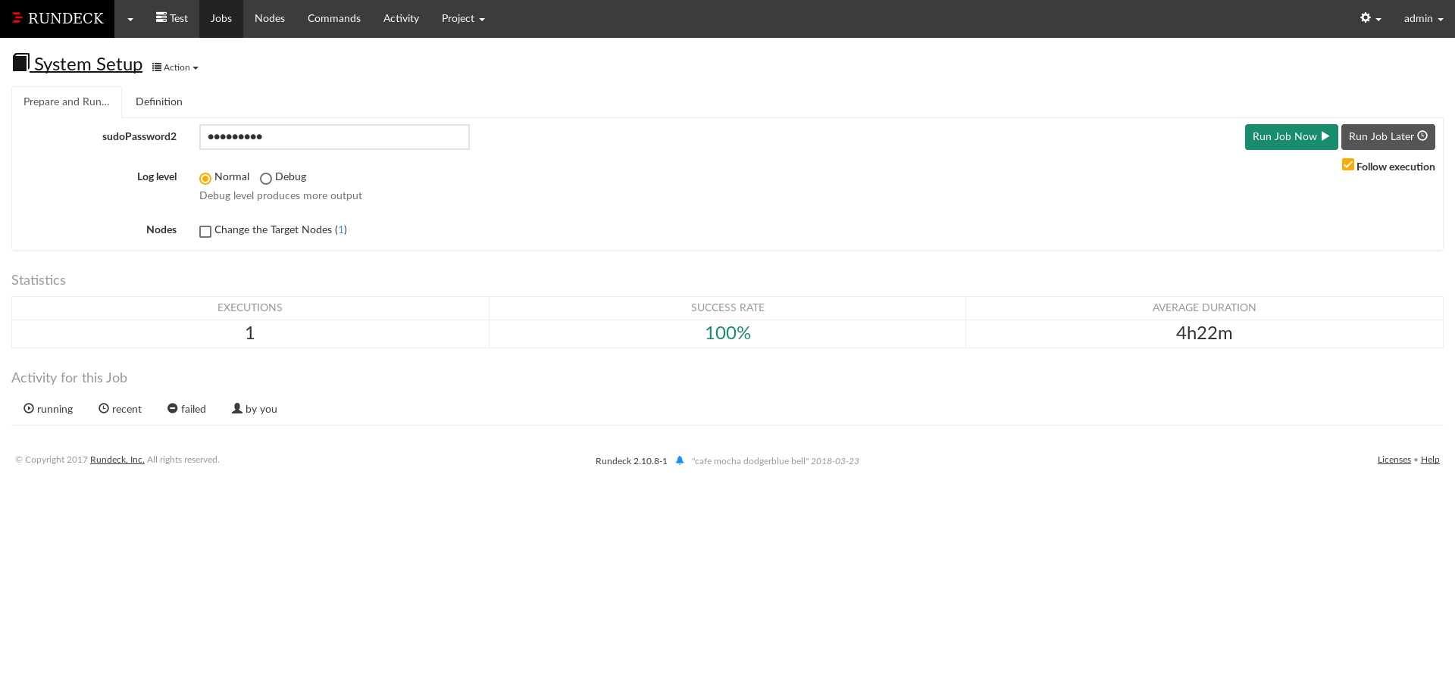Select the Debug log level
1455x680 pixels.
pos(266,179)
